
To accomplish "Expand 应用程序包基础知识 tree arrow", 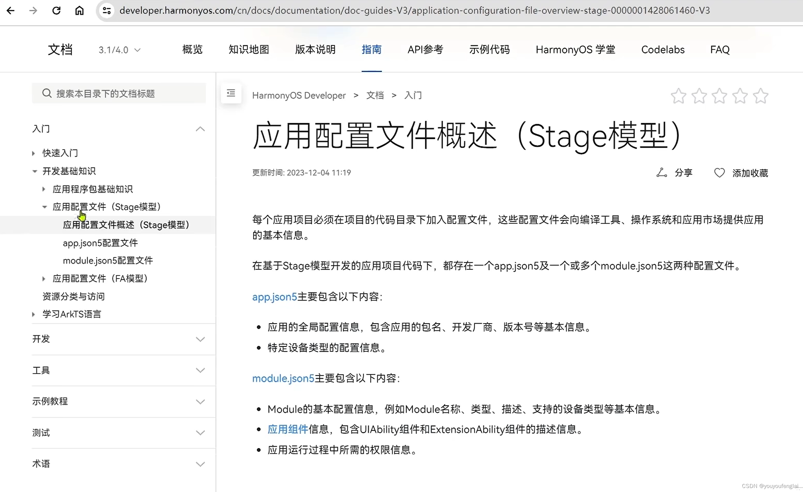I will (x=44, y=189).
